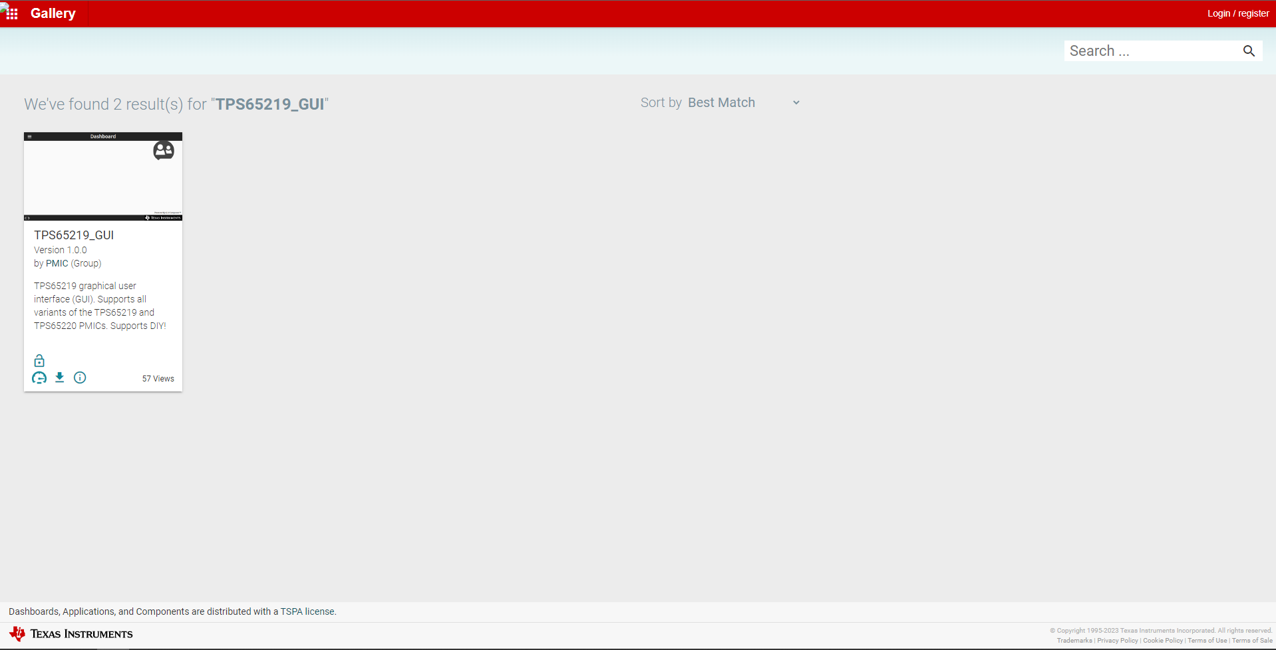
Task: Open the Privacy Policy footer link
Action: [1117, 641]
